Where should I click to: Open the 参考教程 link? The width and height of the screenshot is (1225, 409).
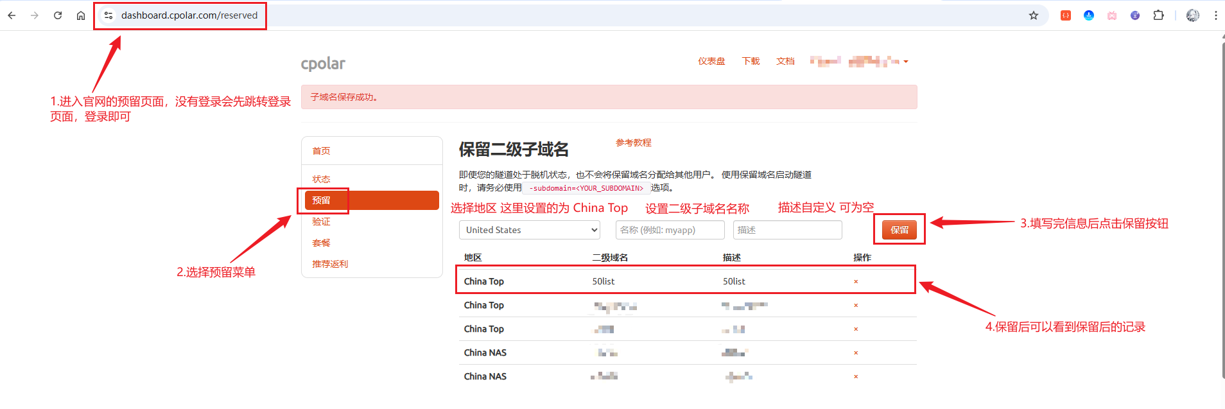[633, 143]
